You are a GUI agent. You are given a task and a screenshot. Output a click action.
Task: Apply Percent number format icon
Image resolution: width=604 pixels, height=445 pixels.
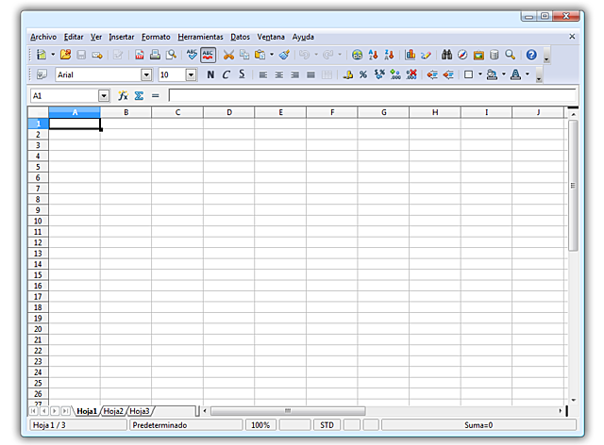pos(363,74)
